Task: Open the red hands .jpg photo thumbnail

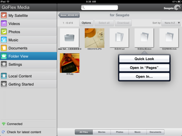Action: pos(70,63)
